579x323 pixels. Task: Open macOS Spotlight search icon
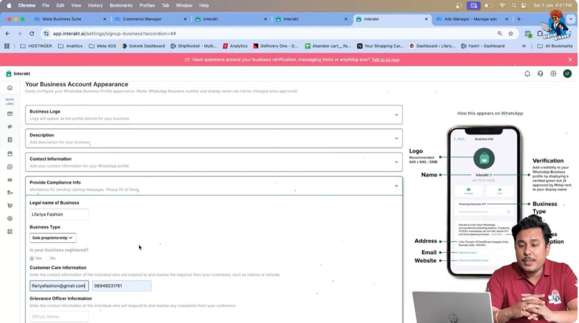[513, 6]
